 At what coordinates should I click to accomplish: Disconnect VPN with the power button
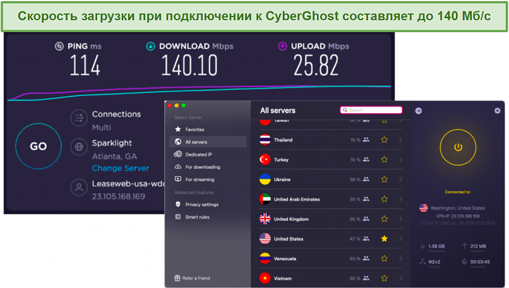[x=458, y=147]
